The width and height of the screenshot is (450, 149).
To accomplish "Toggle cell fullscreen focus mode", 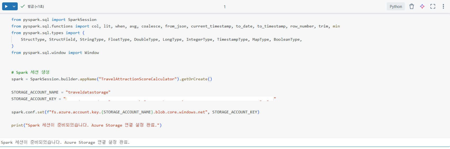I will click(433, 7).
